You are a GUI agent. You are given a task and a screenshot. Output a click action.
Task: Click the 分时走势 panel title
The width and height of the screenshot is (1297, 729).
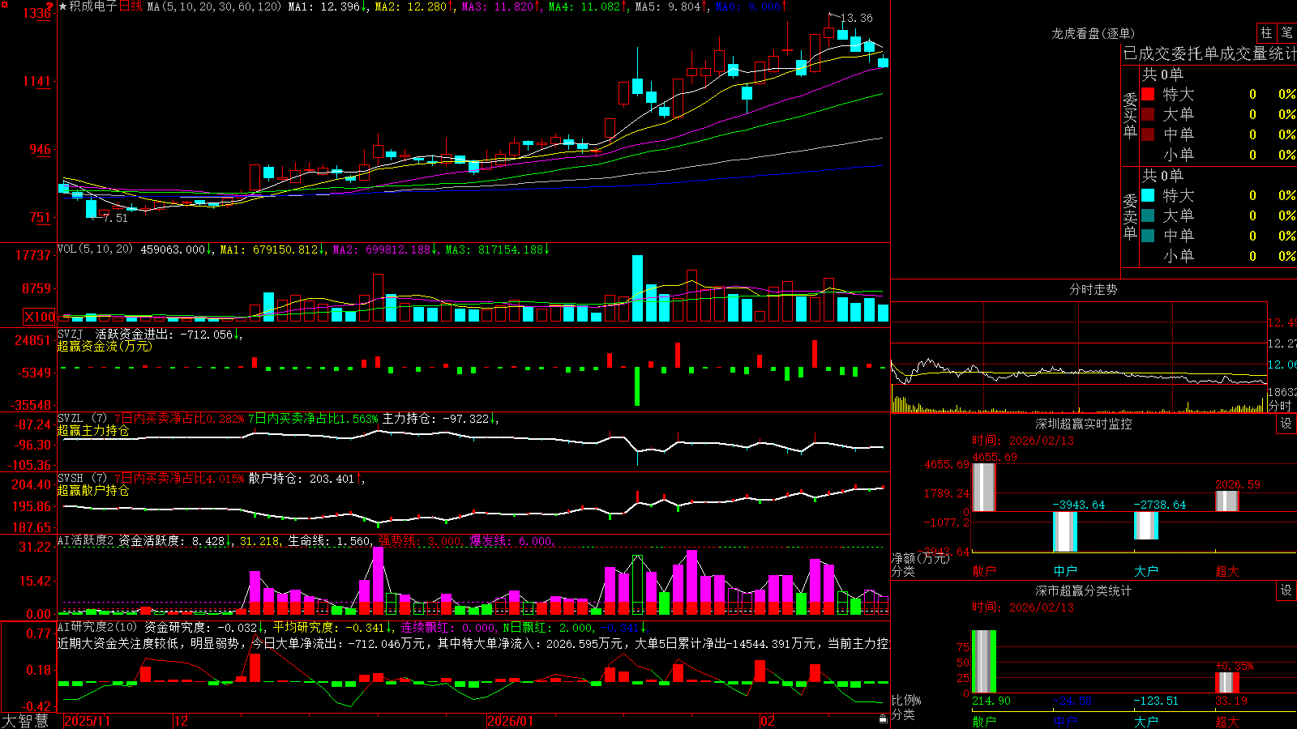pyautogui.click(x=1093, y=289)
